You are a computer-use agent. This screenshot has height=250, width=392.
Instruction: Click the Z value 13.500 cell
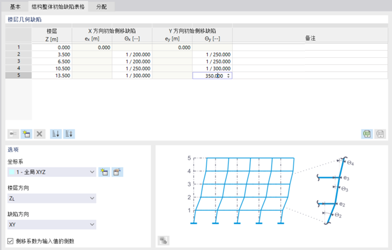pos(52,75)
